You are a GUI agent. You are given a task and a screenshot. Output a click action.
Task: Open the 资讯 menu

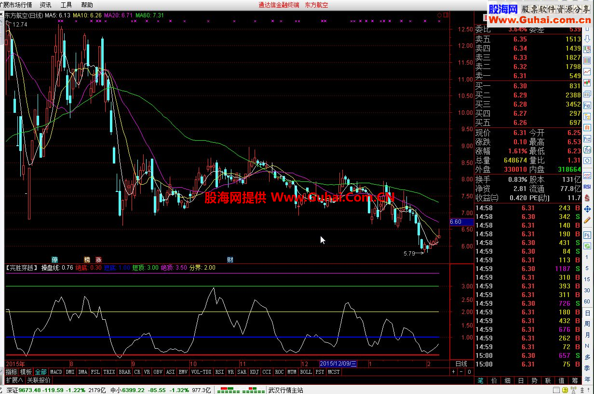[x=45, y=5]
